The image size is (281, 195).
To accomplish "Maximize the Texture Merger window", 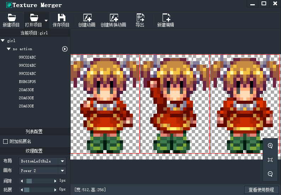I will click(264, 4).
